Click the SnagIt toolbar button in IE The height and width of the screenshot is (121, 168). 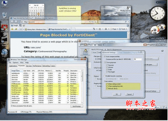(x=15, y=26)
